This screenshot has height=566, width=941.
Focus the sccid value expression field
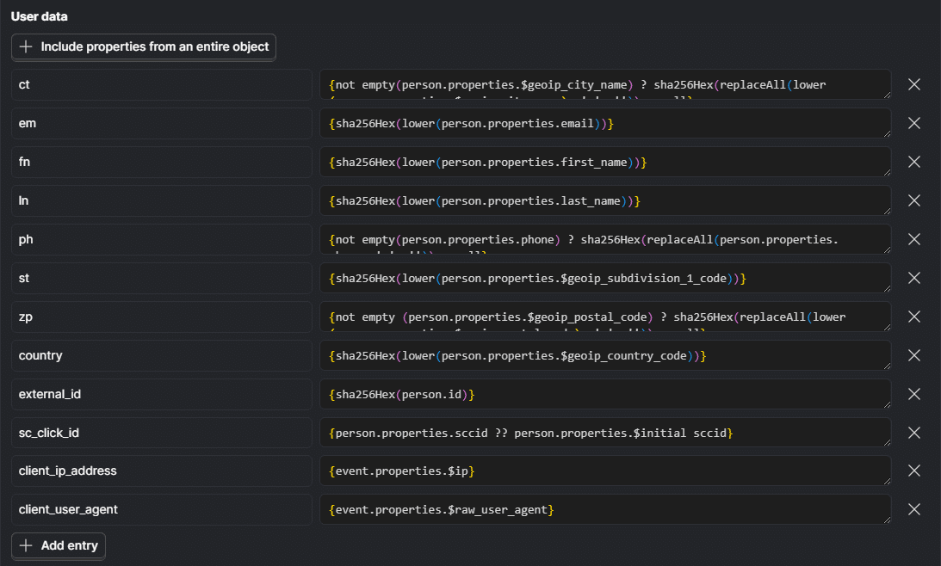(605, 433)
